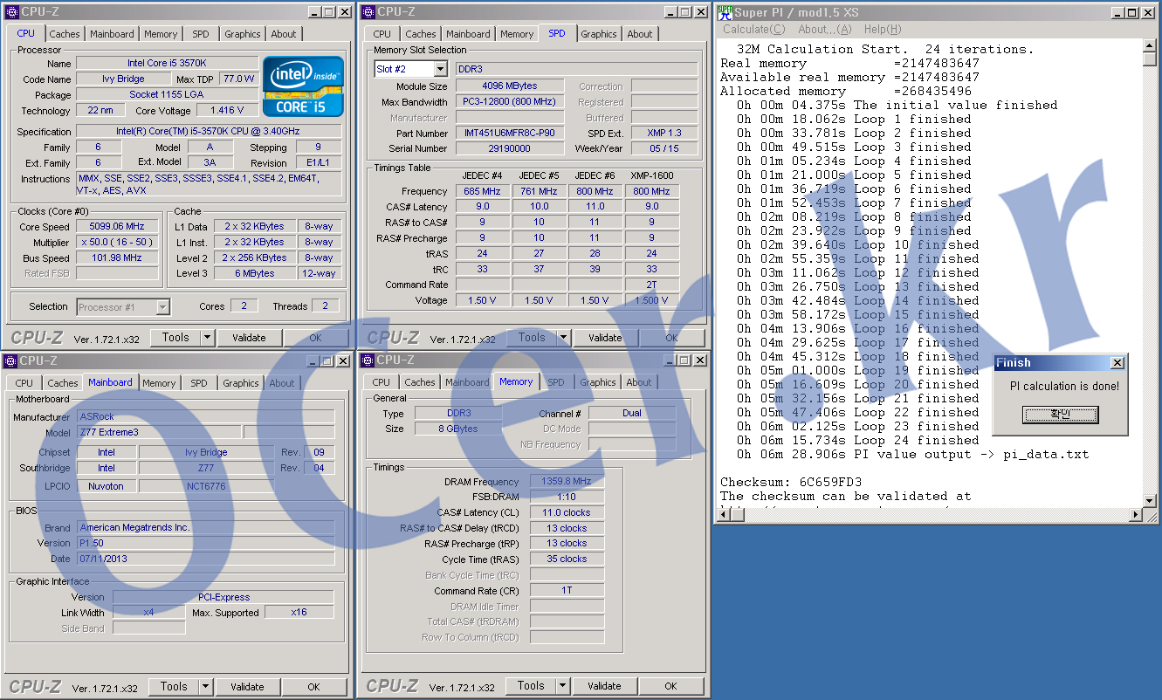Click Validate button in SPD window
Screen dimensions: 1162x700
click(x=605, y=337)
